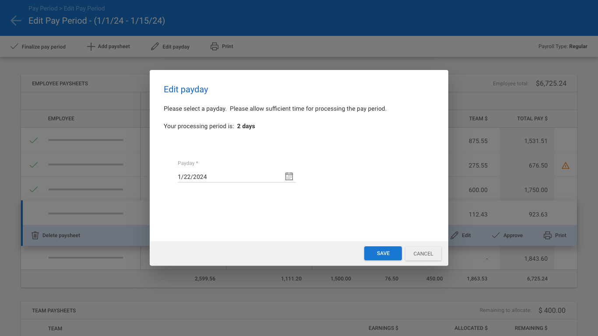Click the EMPLOYEE column header
The width and height of the screenshot is (598, 336).
(61, 119)
